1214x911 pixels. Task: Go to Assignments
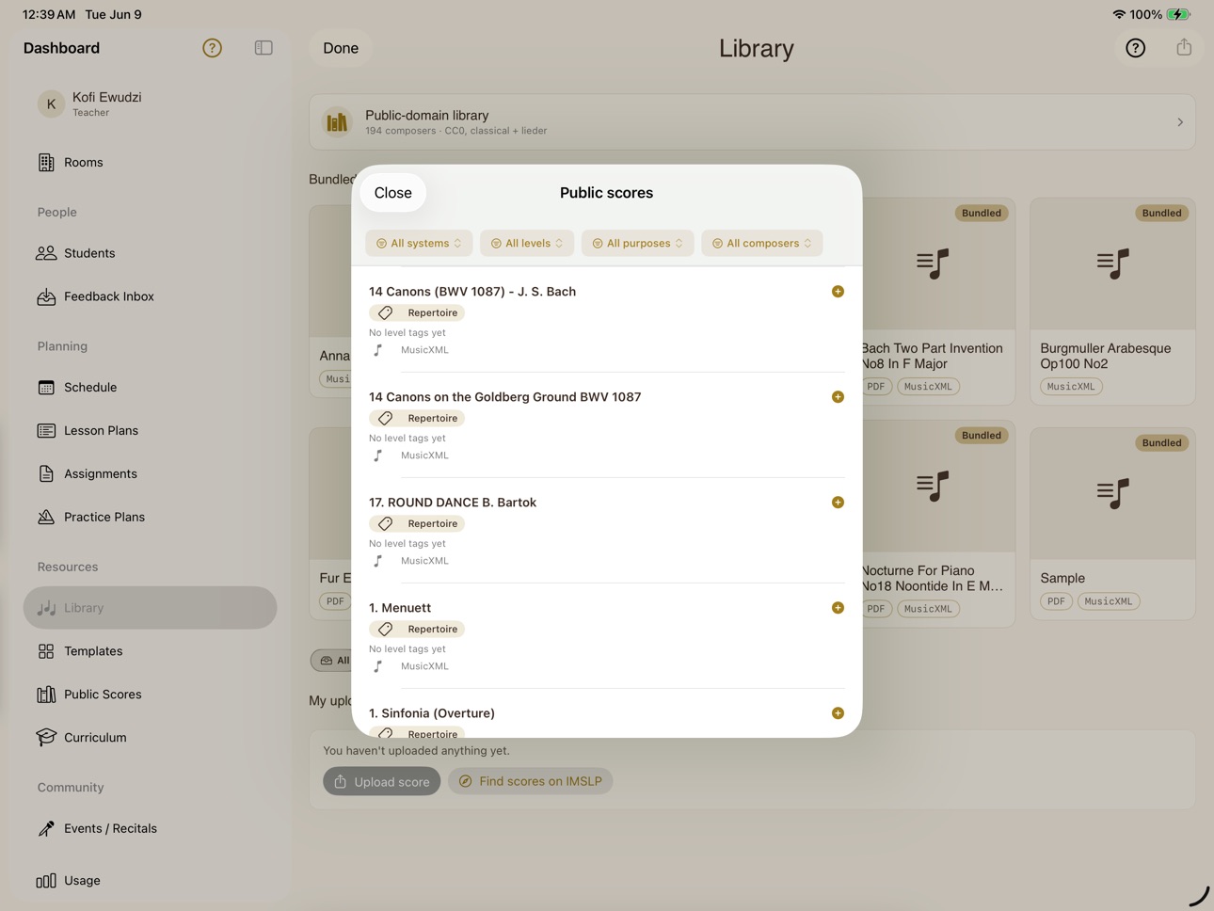[x=151, y=474]
